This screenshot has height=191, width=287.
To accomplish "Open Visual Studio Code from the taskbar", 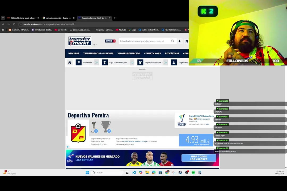I will [134, 172].
